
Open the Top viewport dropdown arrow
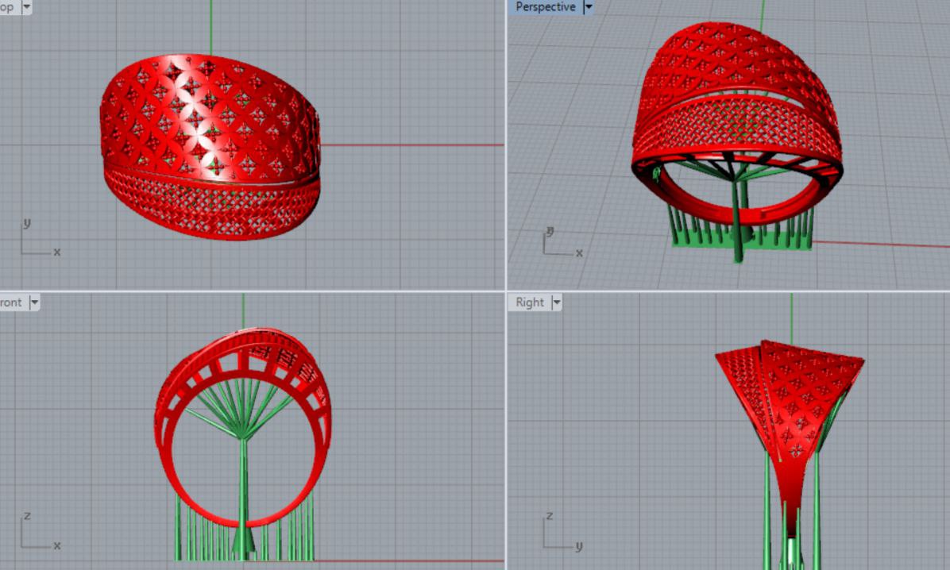27,7
